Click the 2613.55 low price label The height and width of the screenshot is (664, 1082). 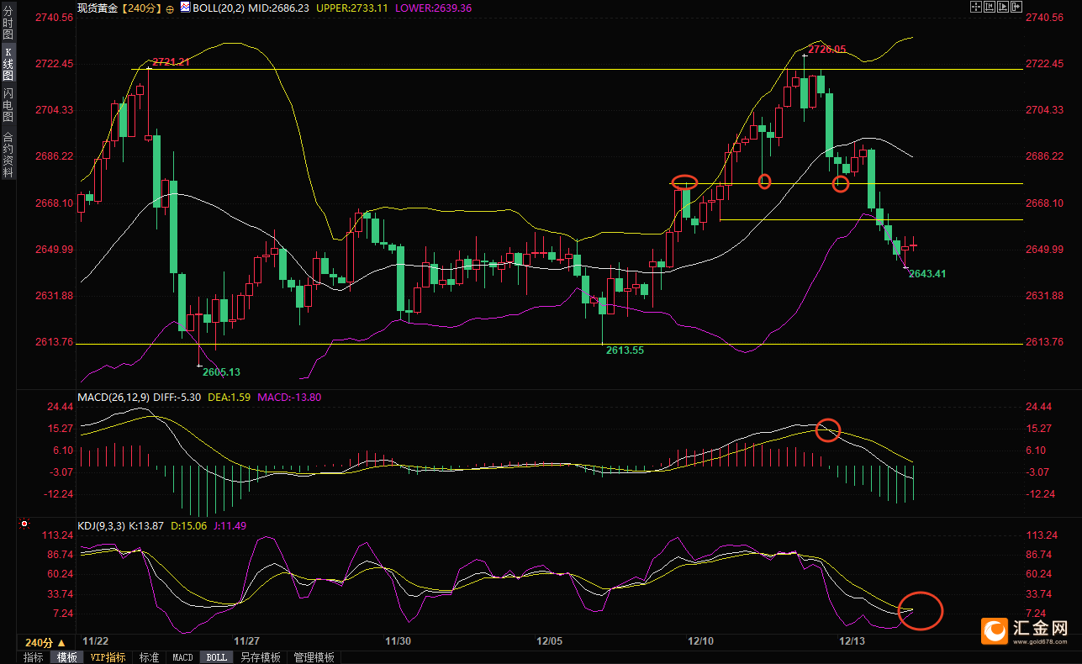coord(625,350)
